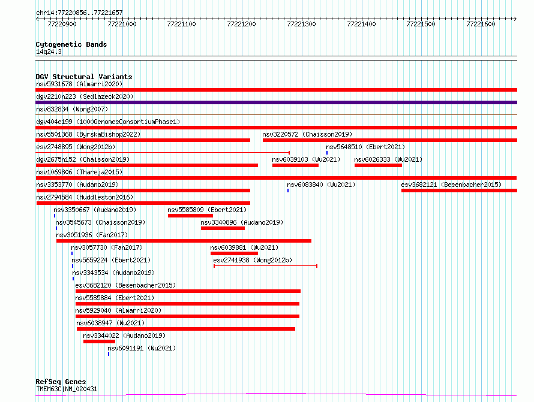This screenshot has width=534, height=402.
Task: Click ruler position 77221000
Action: click(x=122, y=24)
